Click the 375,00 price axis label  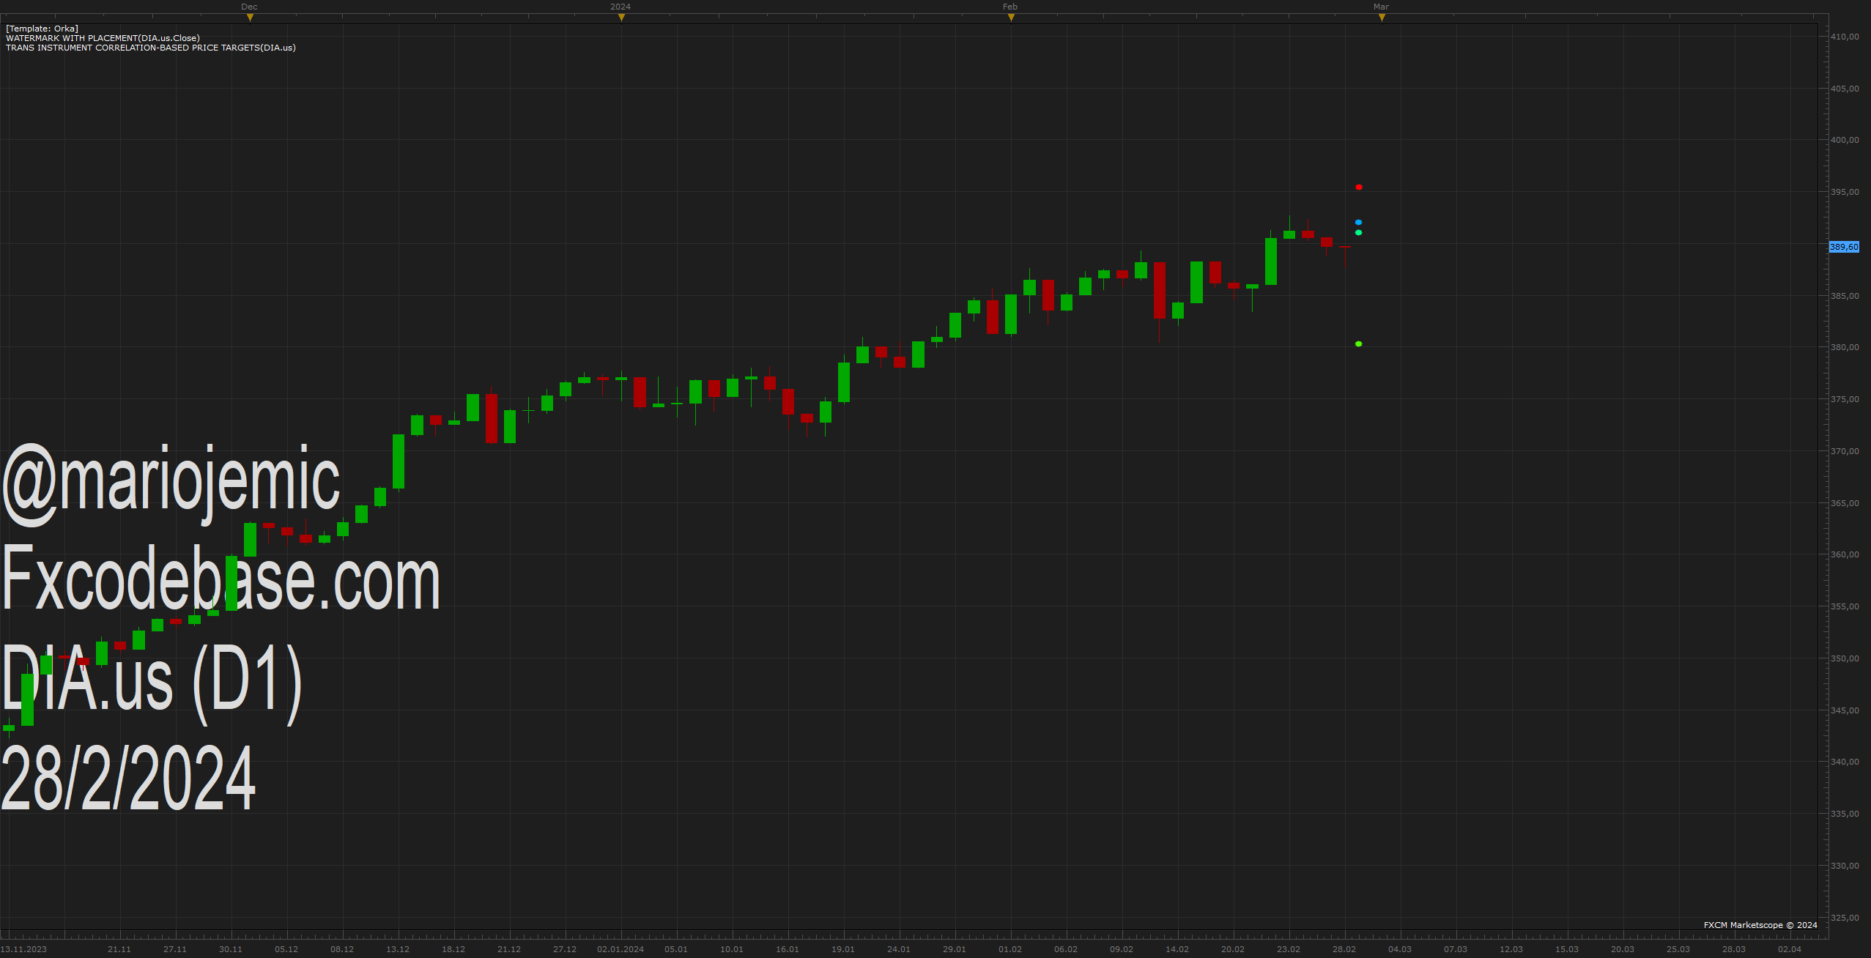pyautogui.click(x=1845, y=399)
